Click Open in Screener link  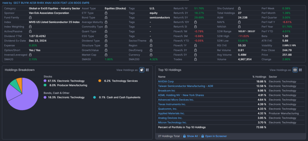pyautogui.click(x=216, y=136)
